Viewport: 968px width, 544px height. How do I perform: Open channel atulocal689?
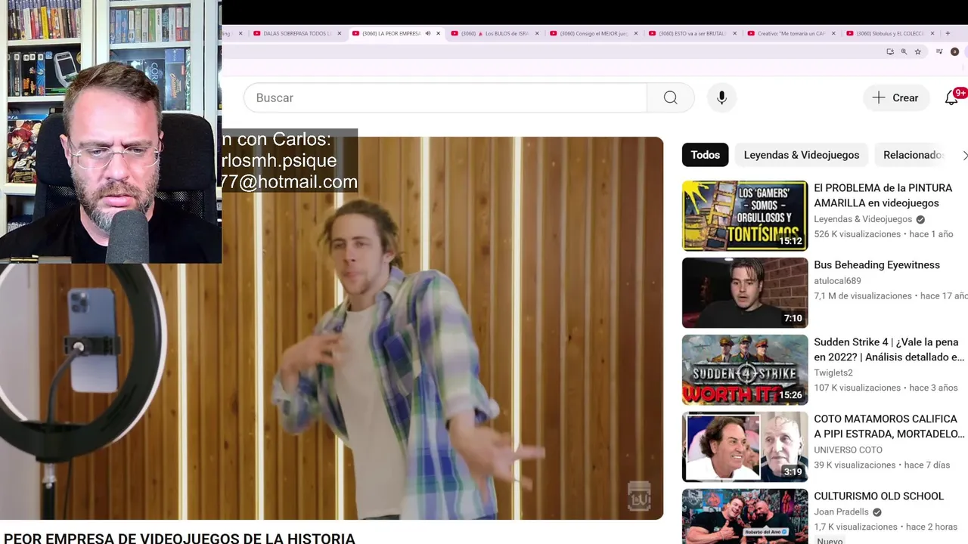(837, 280)
